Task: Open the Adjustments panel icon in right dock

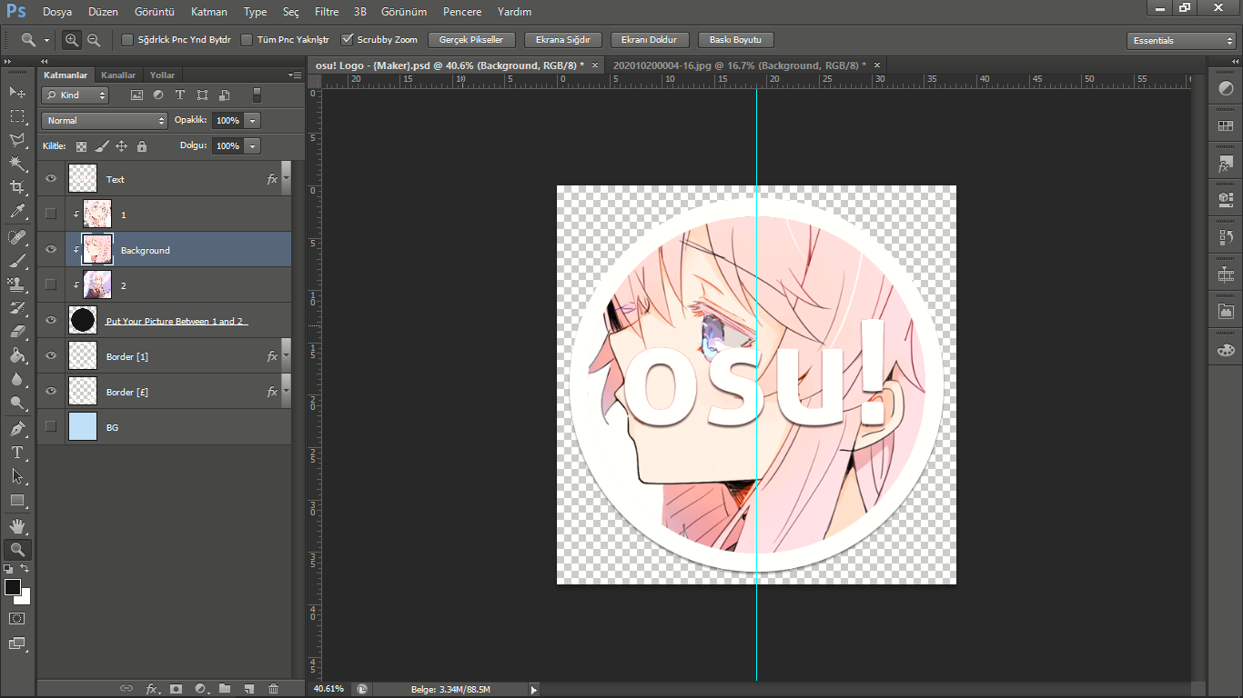Action: point(1225,88)
